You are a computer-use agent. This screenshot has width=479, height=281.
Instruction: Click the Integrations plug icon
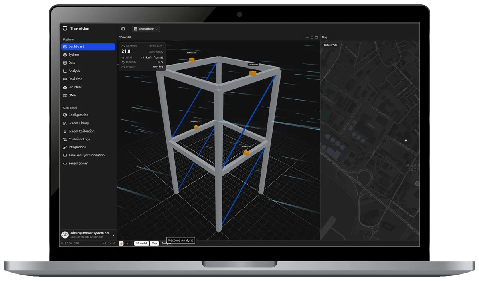pos(65,147)
